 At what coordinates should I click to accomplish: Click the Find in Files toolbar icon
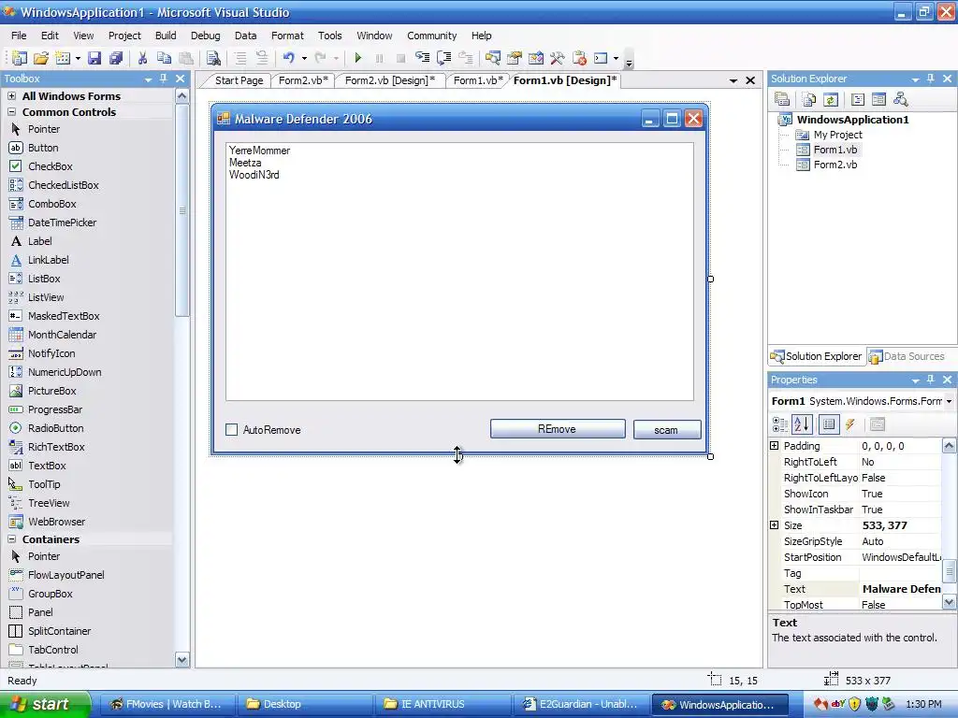pyautogui.click(x=213, y=58)
